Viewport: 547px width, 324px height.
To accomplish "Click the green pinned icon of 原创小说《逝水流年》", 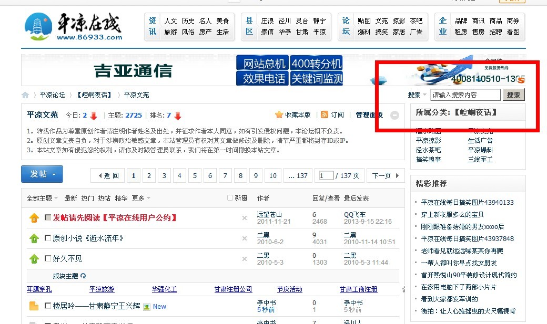I will coord(34,238).
